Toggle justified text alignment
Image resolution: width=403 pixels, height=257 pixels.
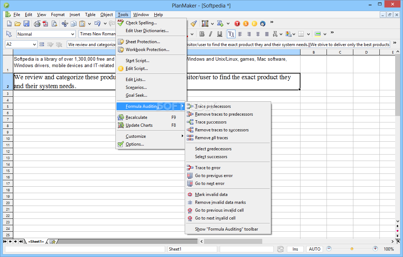point(267,34)
